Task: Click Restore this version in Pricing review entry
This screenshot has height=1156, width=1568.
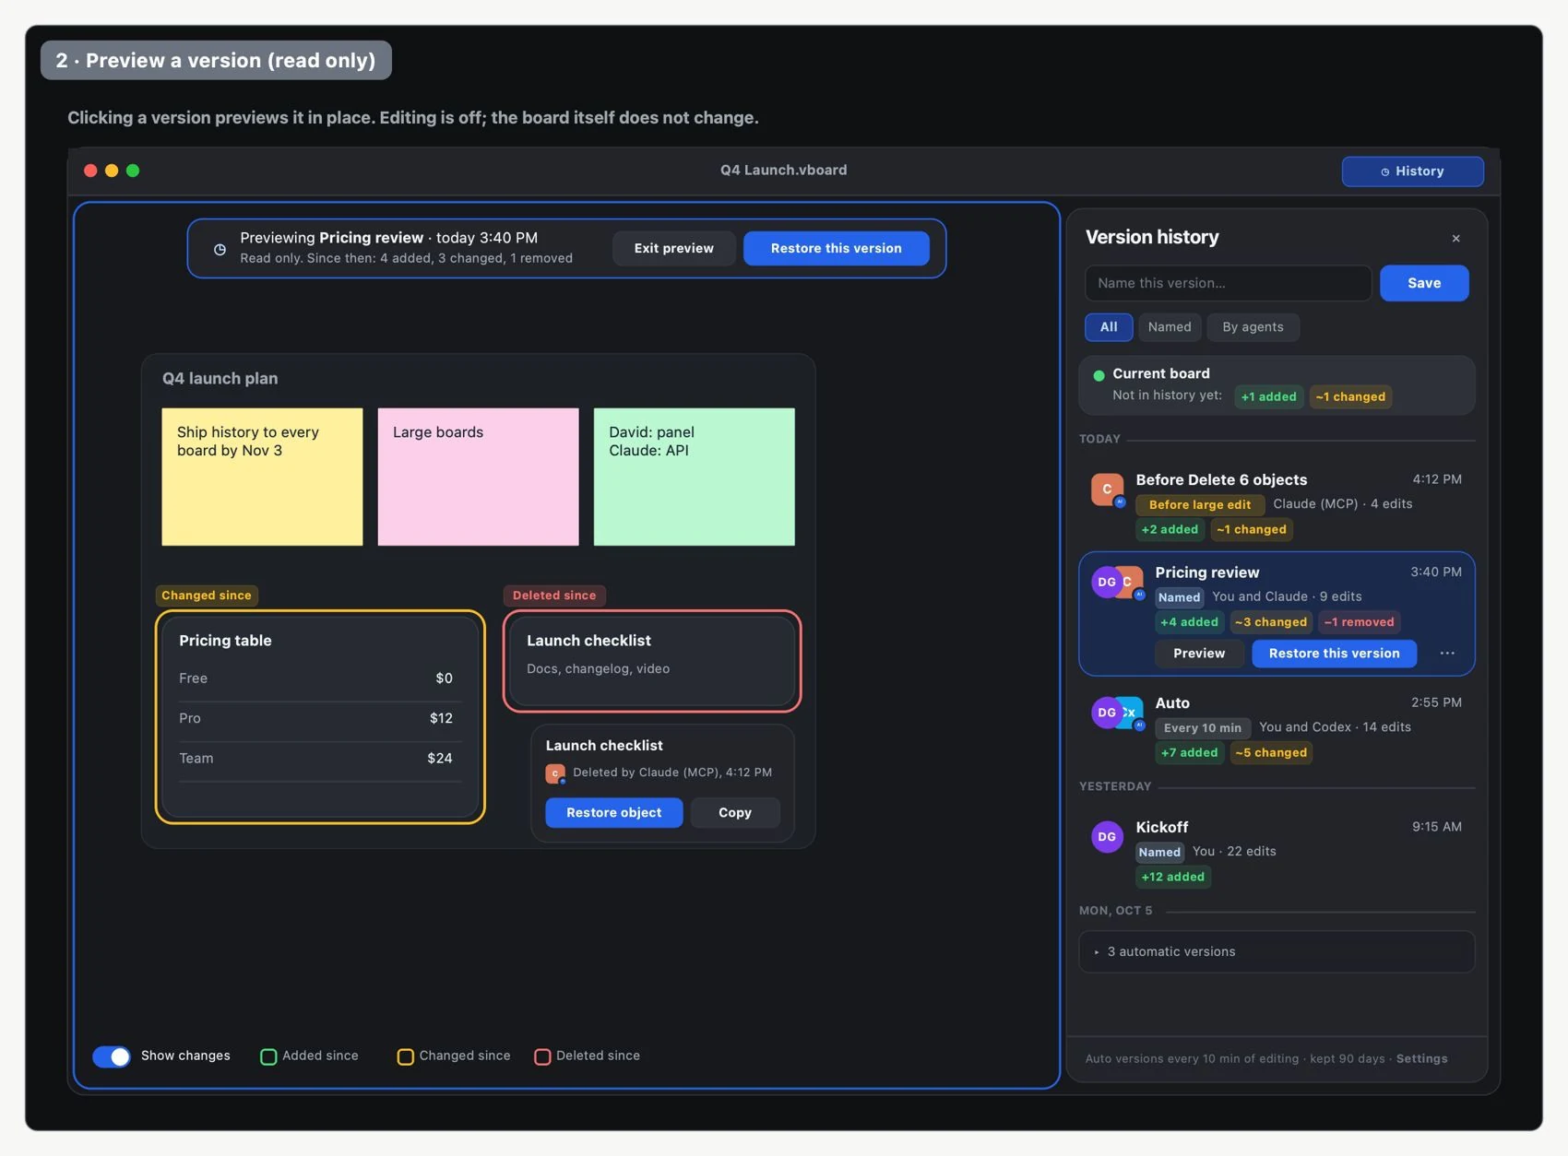Action: [x=1334, y=653]
